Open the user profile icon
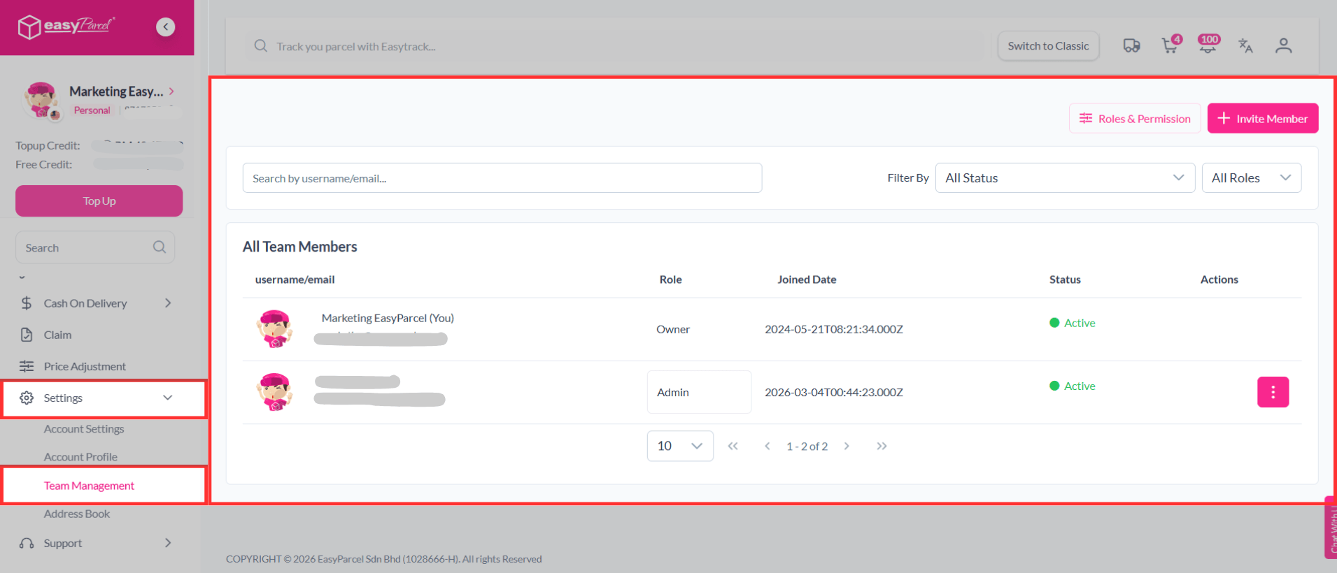This screenshot has width=1337, height=573. pos(1283,46)
